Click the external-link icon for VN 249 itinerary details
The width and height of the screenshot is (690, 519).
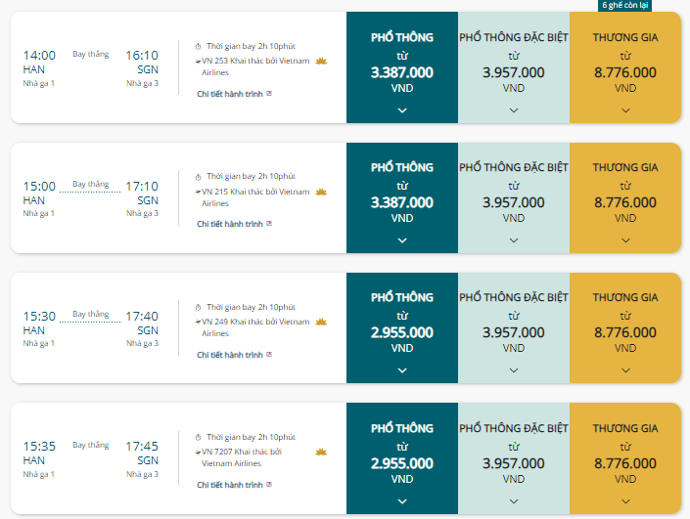(x=269, y=354)
